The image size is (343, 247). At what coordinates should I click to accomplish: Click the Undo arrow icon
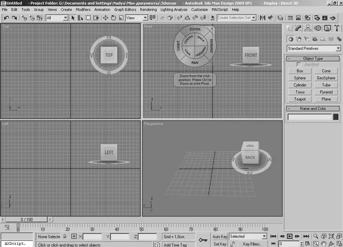tap(6, 18)
